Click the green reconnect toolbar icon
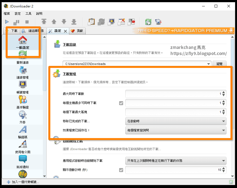Viewport: 237px width, 188px height. [148, 22]
